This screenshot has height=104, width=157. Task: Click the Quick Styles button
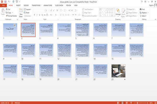tap(123, 13)
